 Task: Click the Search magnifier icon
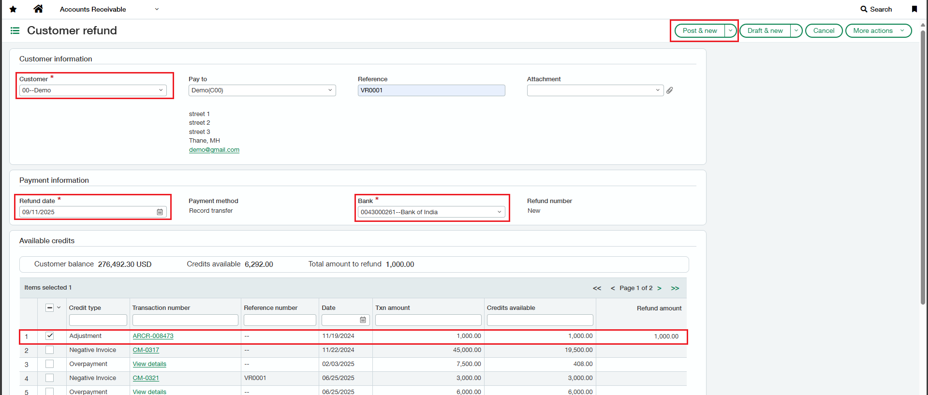[x=864, y=9]
